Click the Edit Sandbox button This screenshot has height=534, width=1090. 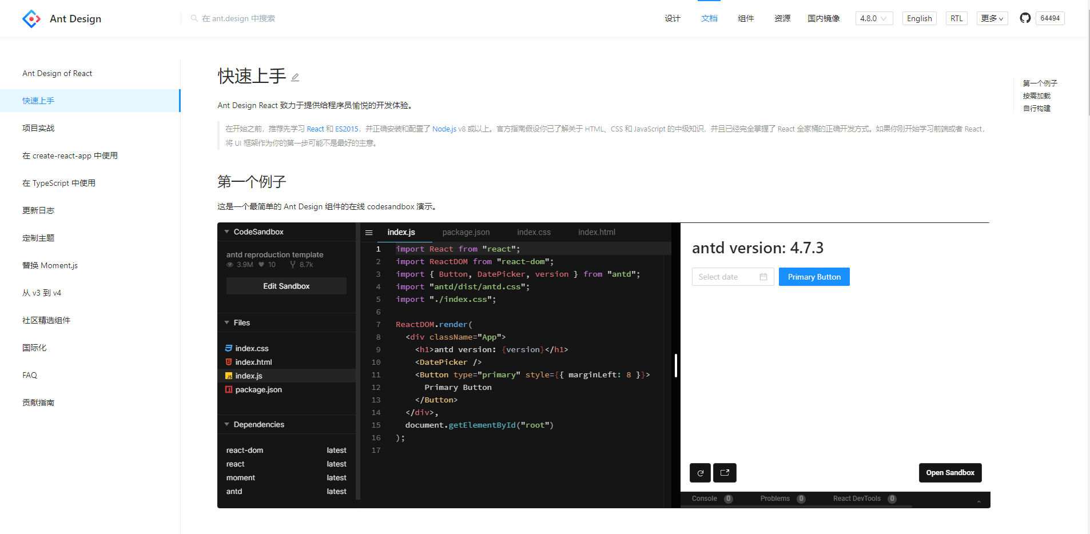[286, 286]
